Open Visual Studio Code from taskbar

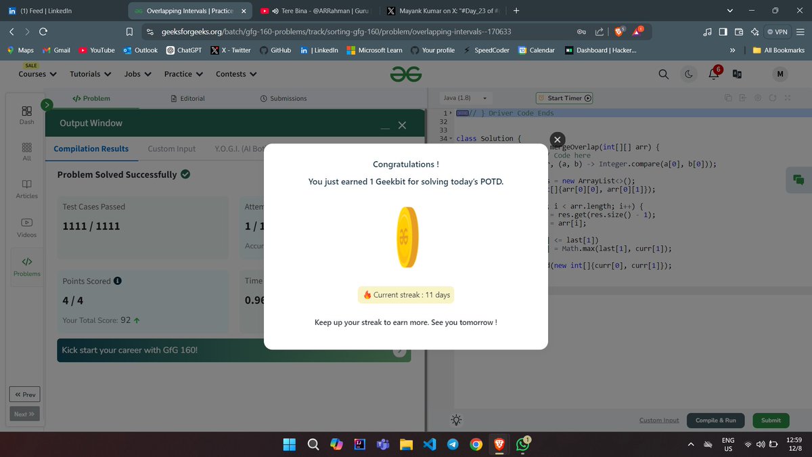(x=429, y=444)
